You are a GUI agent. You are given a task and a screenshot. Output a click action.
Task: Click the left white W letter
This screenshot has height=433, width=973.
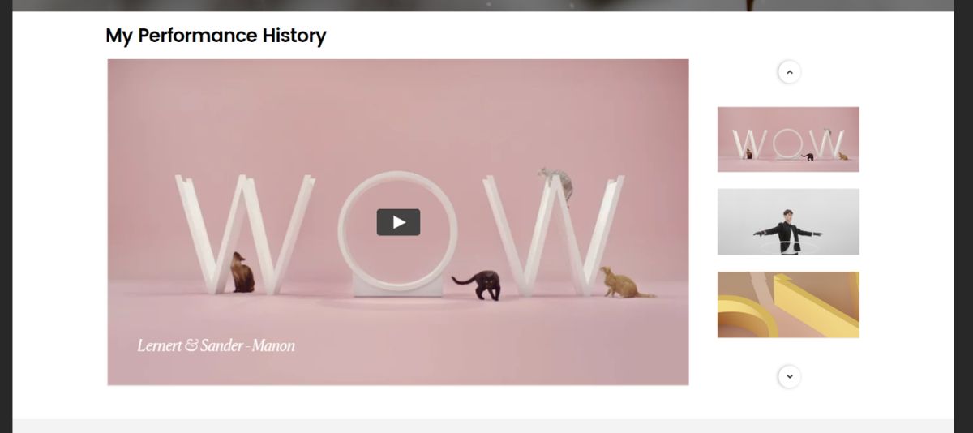[245, 234]
